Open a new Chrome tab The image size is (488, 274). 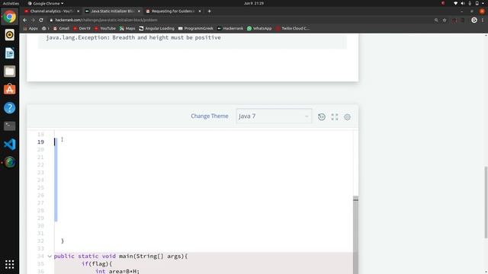tap(209, 11)
